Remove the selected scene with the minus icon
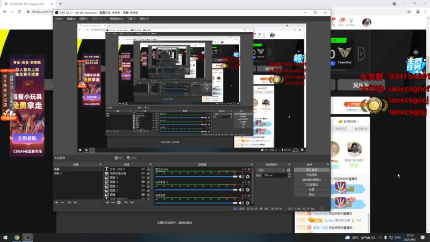The height and width of the screenshot is (242, 430). (x=62, y=203)
